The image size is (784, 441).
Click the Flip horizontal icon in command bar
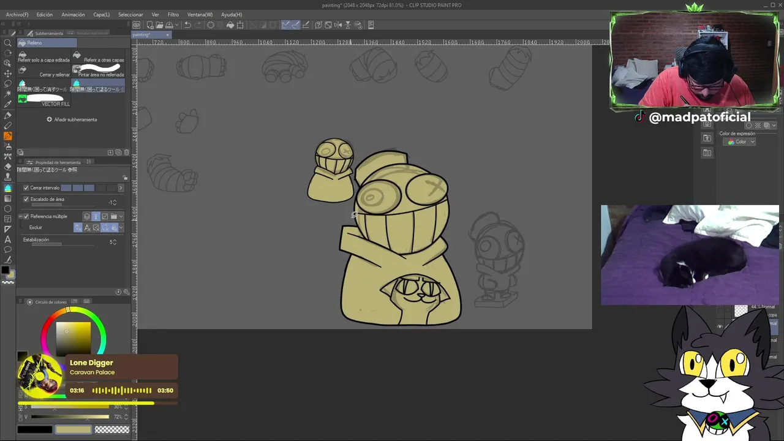coord(338,25)
